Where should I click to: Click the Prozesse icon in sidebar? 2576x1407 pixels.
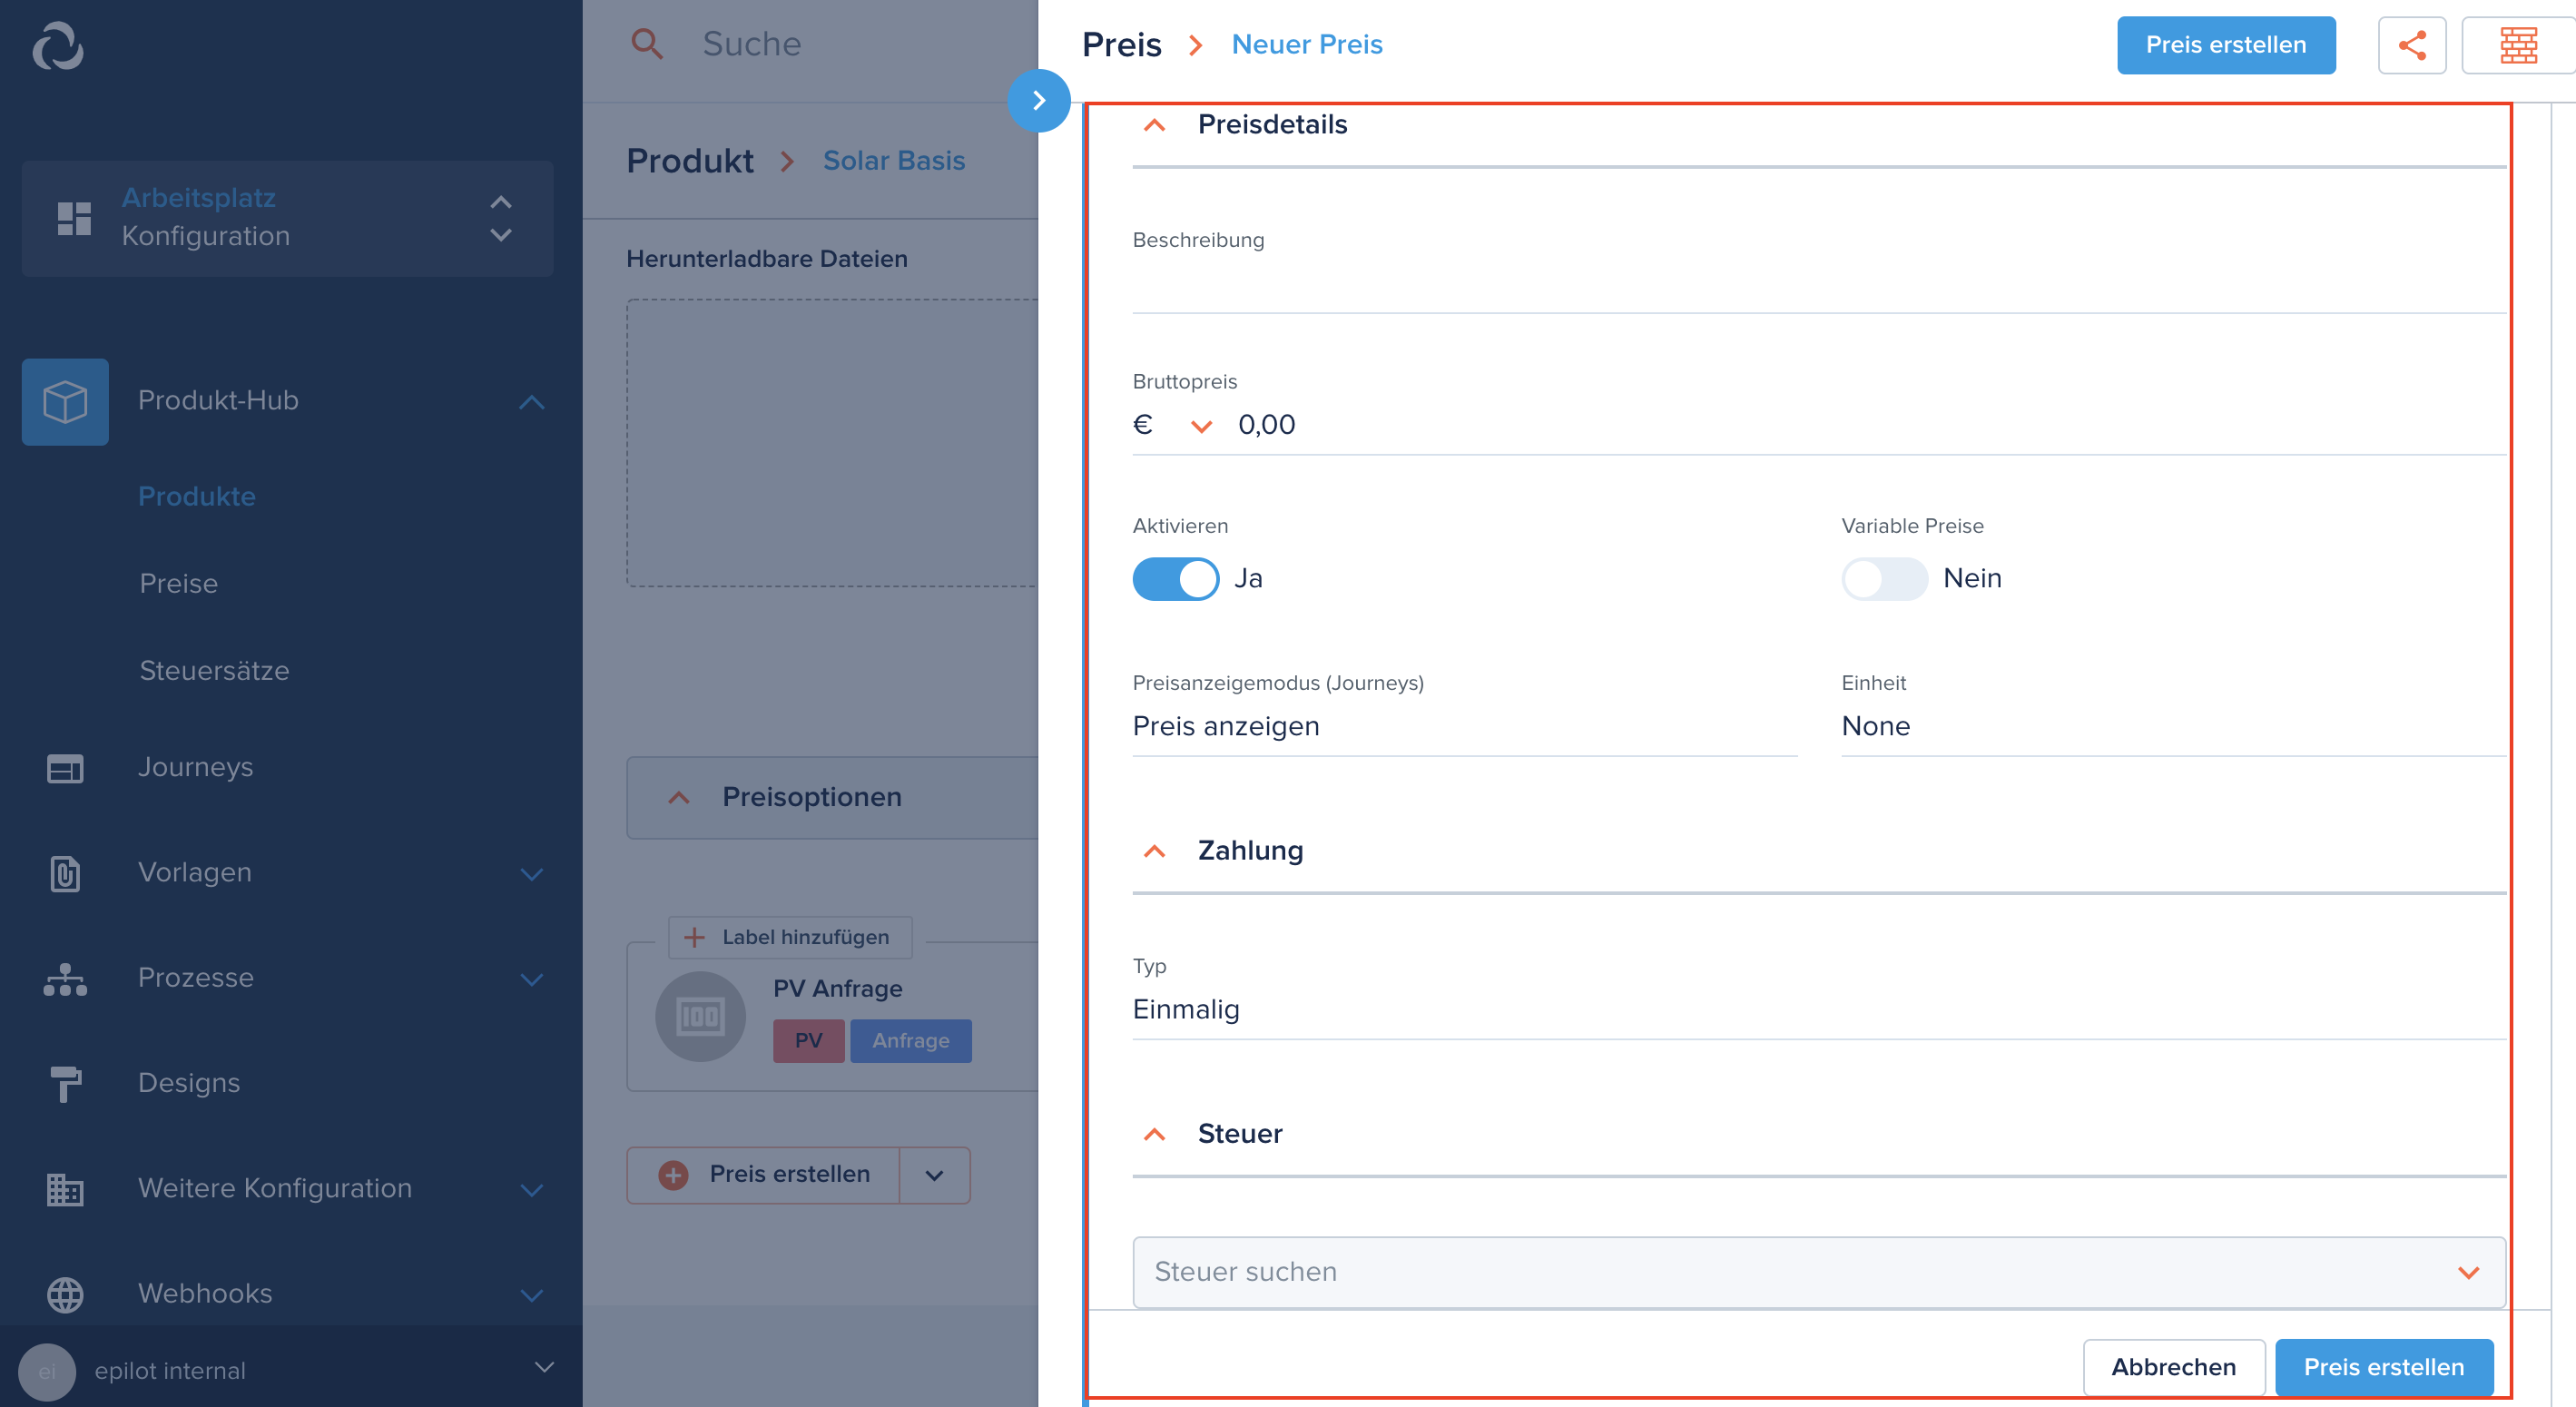64,978
